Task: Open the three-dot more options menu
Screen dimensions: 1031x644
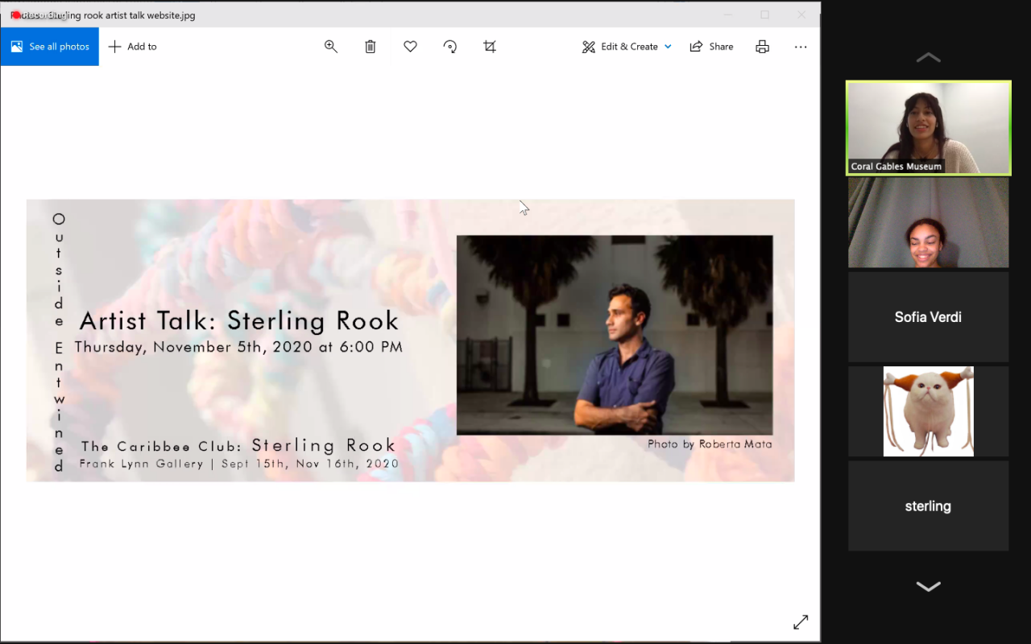Action: (801, 47)
